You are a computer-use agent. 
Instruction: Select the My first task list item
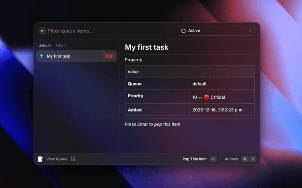point(76,56)
